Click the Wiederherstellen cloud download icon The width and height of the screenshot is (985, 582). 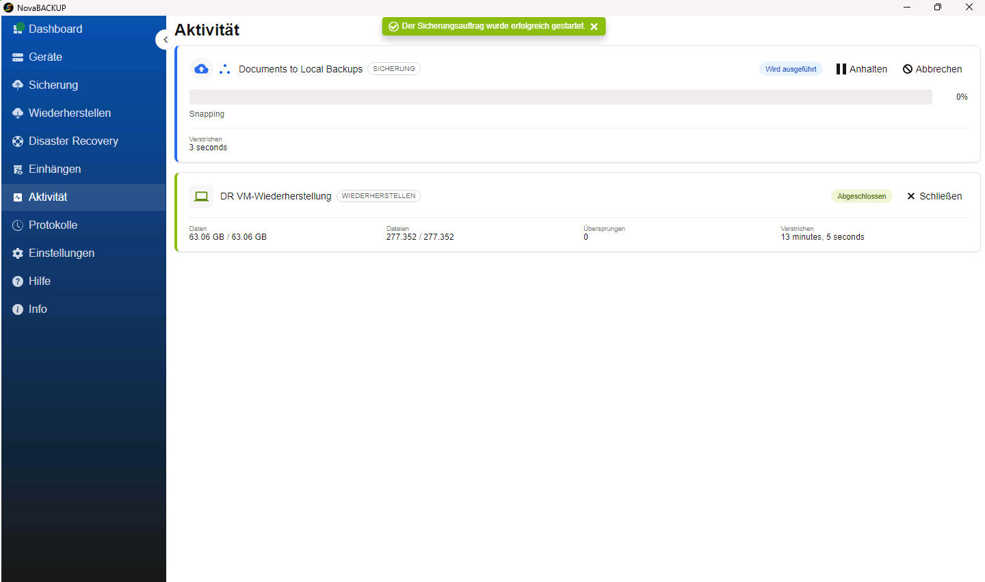(18, 113)
